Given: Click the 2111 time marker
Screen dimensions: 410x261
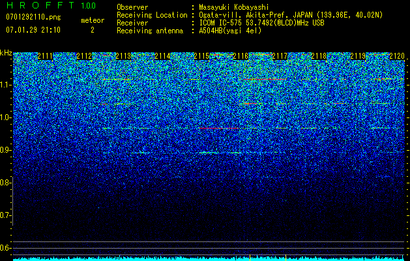Looking at the screenshot, I should pos(45,56).
